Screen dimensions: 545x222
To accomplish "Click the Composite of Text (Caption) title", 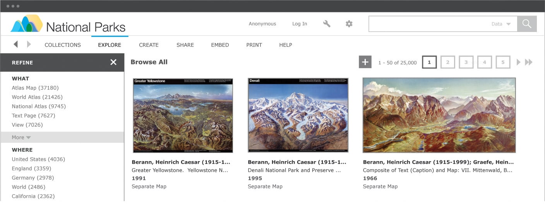I will point(438,170).
